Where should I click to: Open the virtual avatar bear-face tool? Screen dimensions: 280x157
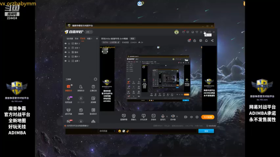[x=69, y=111]
